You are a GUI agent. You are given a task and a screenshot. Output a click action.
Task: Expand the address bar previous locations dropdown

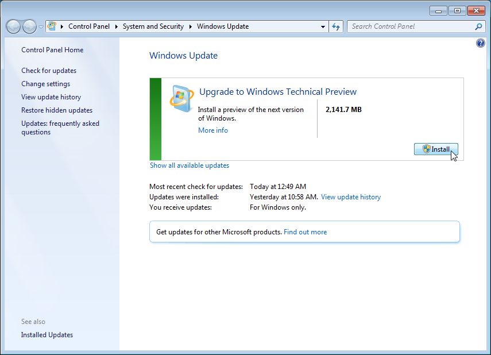pos(323,26)
